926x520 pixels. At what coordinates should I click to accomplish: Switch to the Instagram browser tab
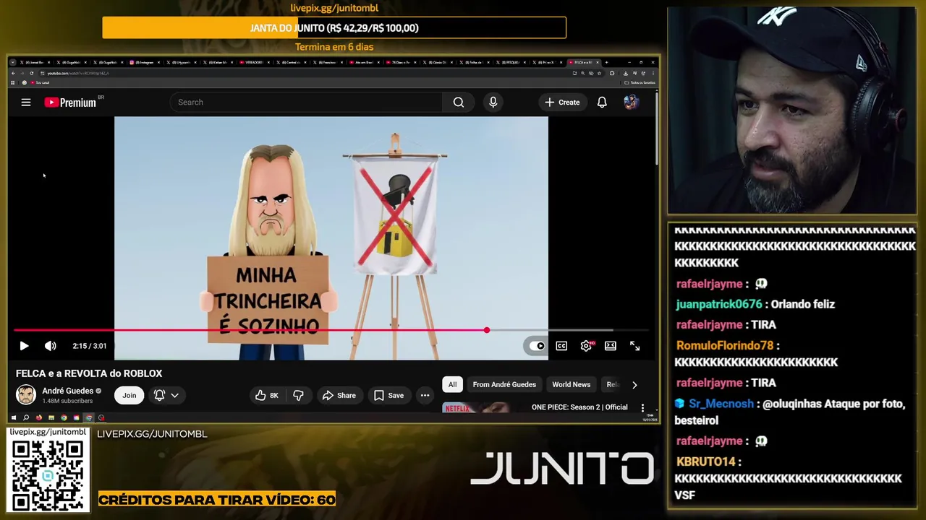pyautogui.click(x=144, y=62)
